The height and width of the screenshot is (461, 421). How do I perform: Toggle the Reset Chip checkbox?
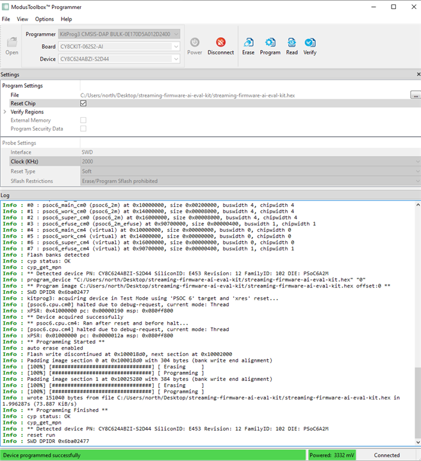pyautogui.click(x=83, y=103)
